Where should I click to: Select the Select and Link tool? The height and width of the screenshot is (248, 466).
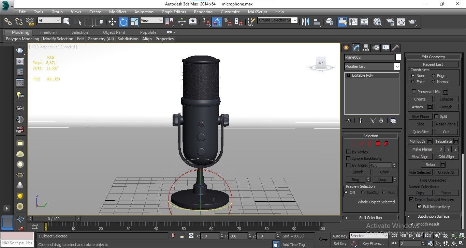click(x=8, y=21)
